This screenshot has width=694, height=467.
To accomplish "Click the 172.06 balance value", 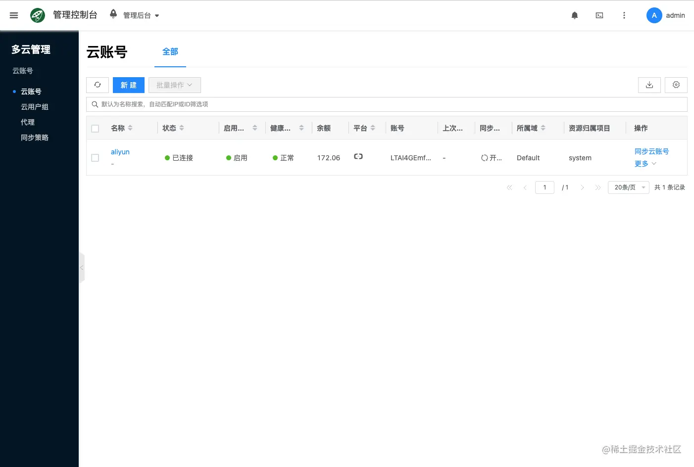I will pos(329,158).
